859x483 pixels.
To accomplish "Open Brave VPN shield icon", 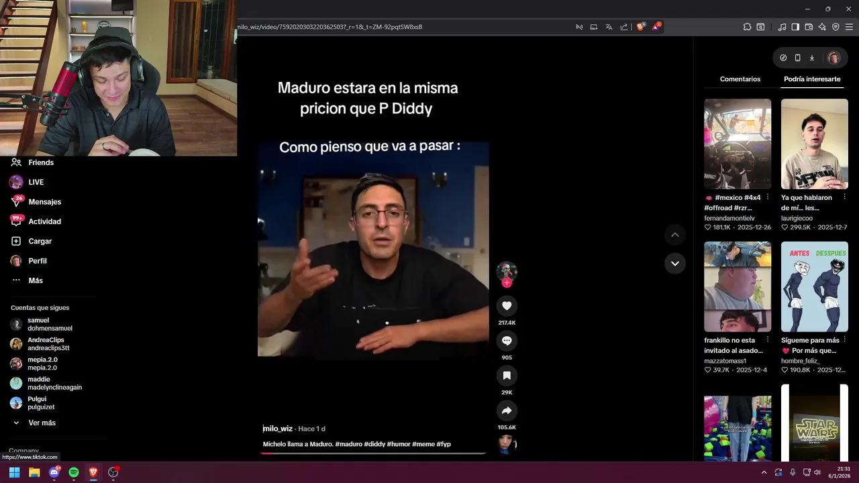I will pyautogui.click(x=836, y=27).
